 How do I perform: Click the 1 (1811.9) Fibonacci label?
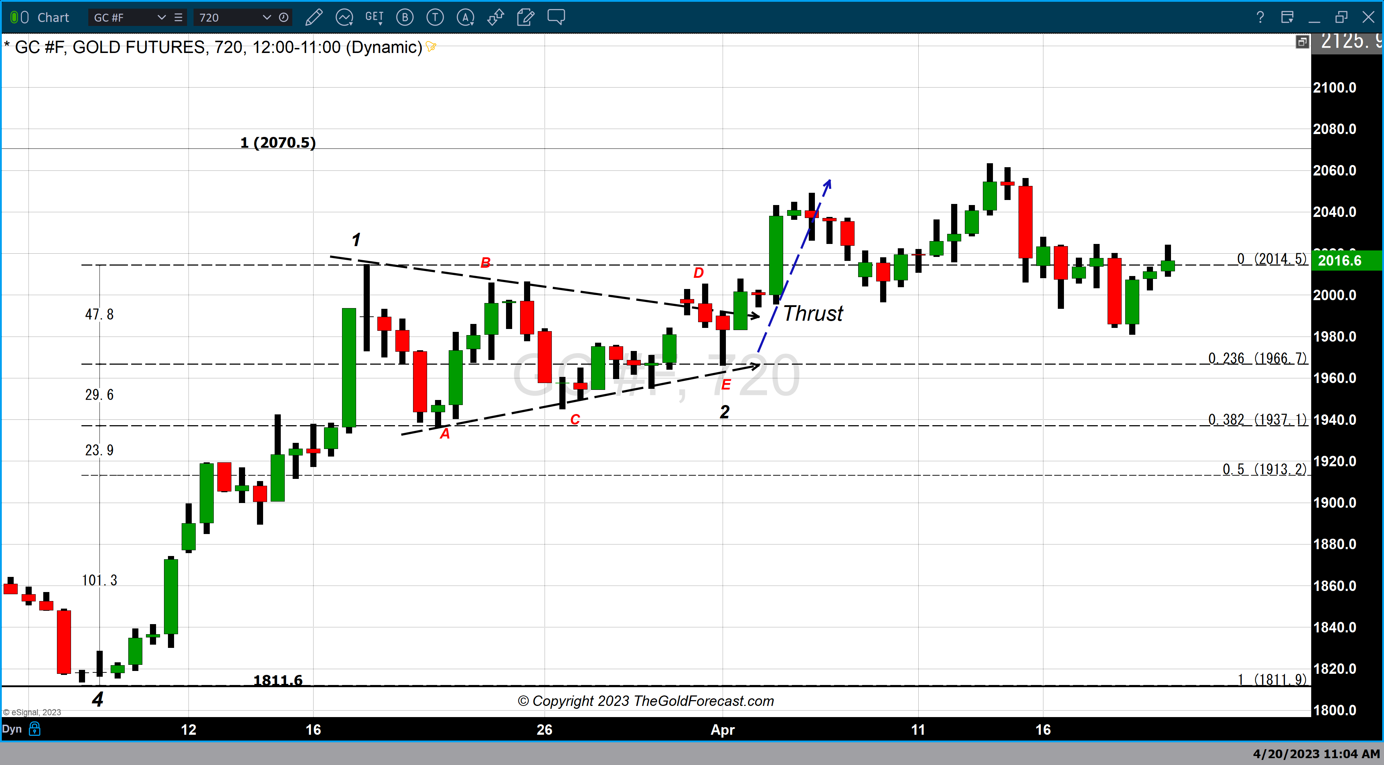tap(1272, 680)
